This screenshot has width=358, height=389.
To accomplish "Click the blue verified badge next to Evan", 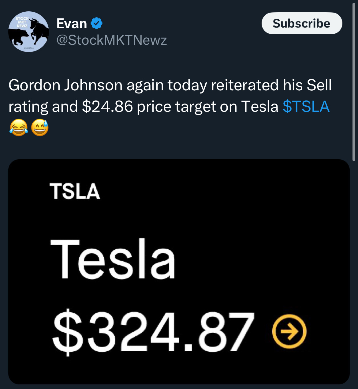I will [97, 24].
